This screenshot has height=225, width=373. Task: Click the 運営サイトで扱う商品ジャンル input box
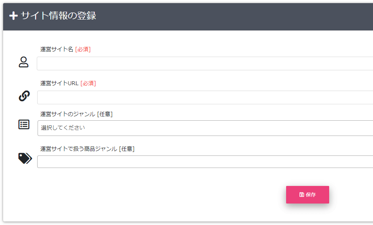pos(204,162)
